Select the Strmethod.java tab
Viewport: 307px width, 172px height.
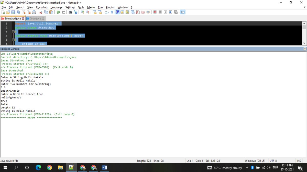(13, 19)
